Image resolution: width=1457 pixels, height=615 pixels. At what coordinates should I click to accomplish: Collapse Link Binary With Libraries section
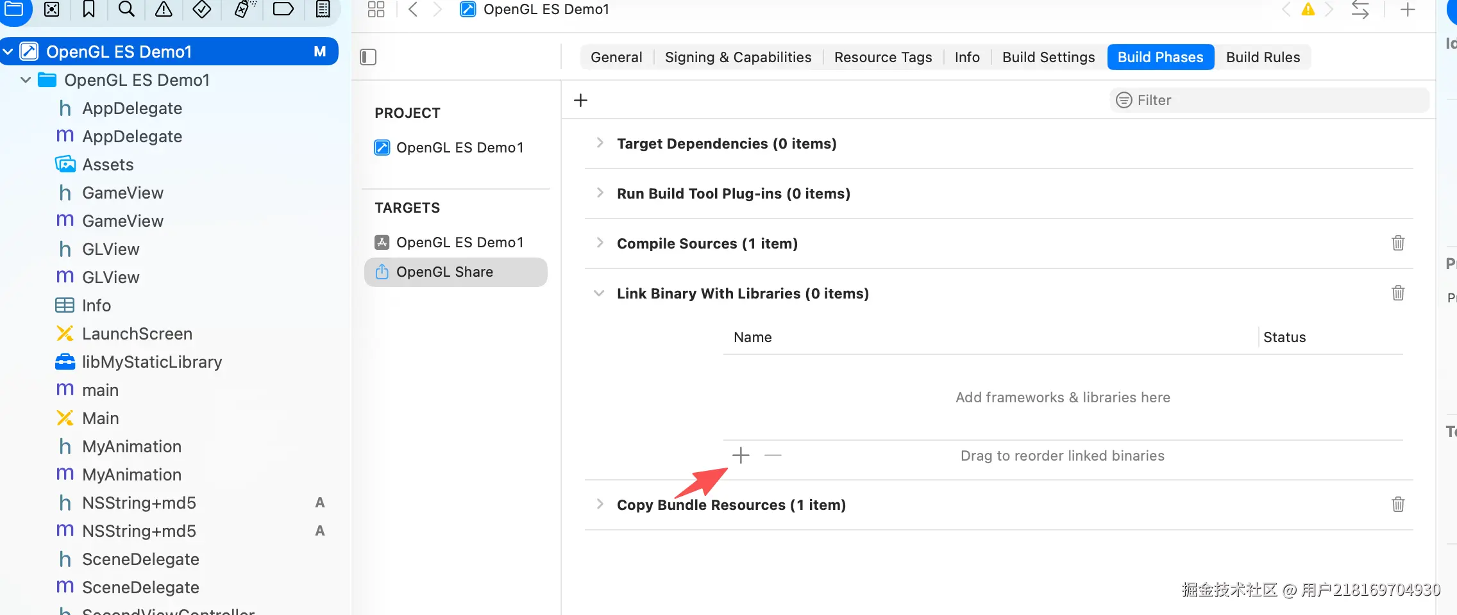coord(599,293)
